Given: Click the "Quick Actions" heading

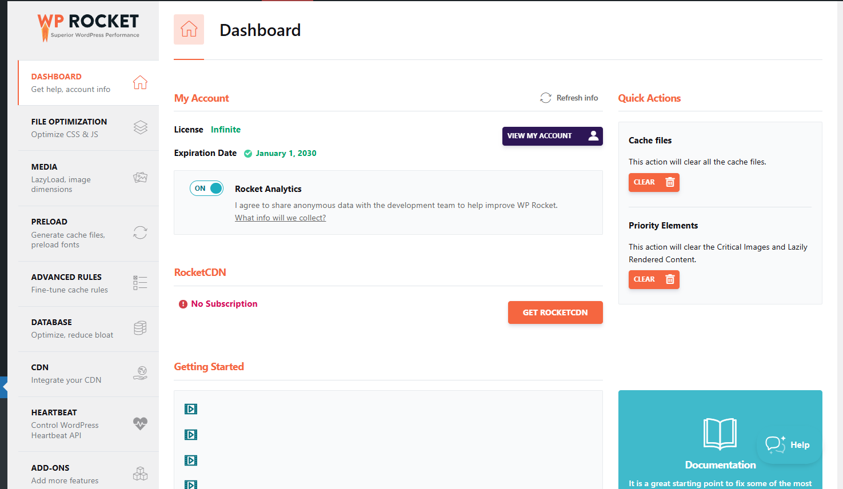Looking at the screenshot, I should pos(649,98).
